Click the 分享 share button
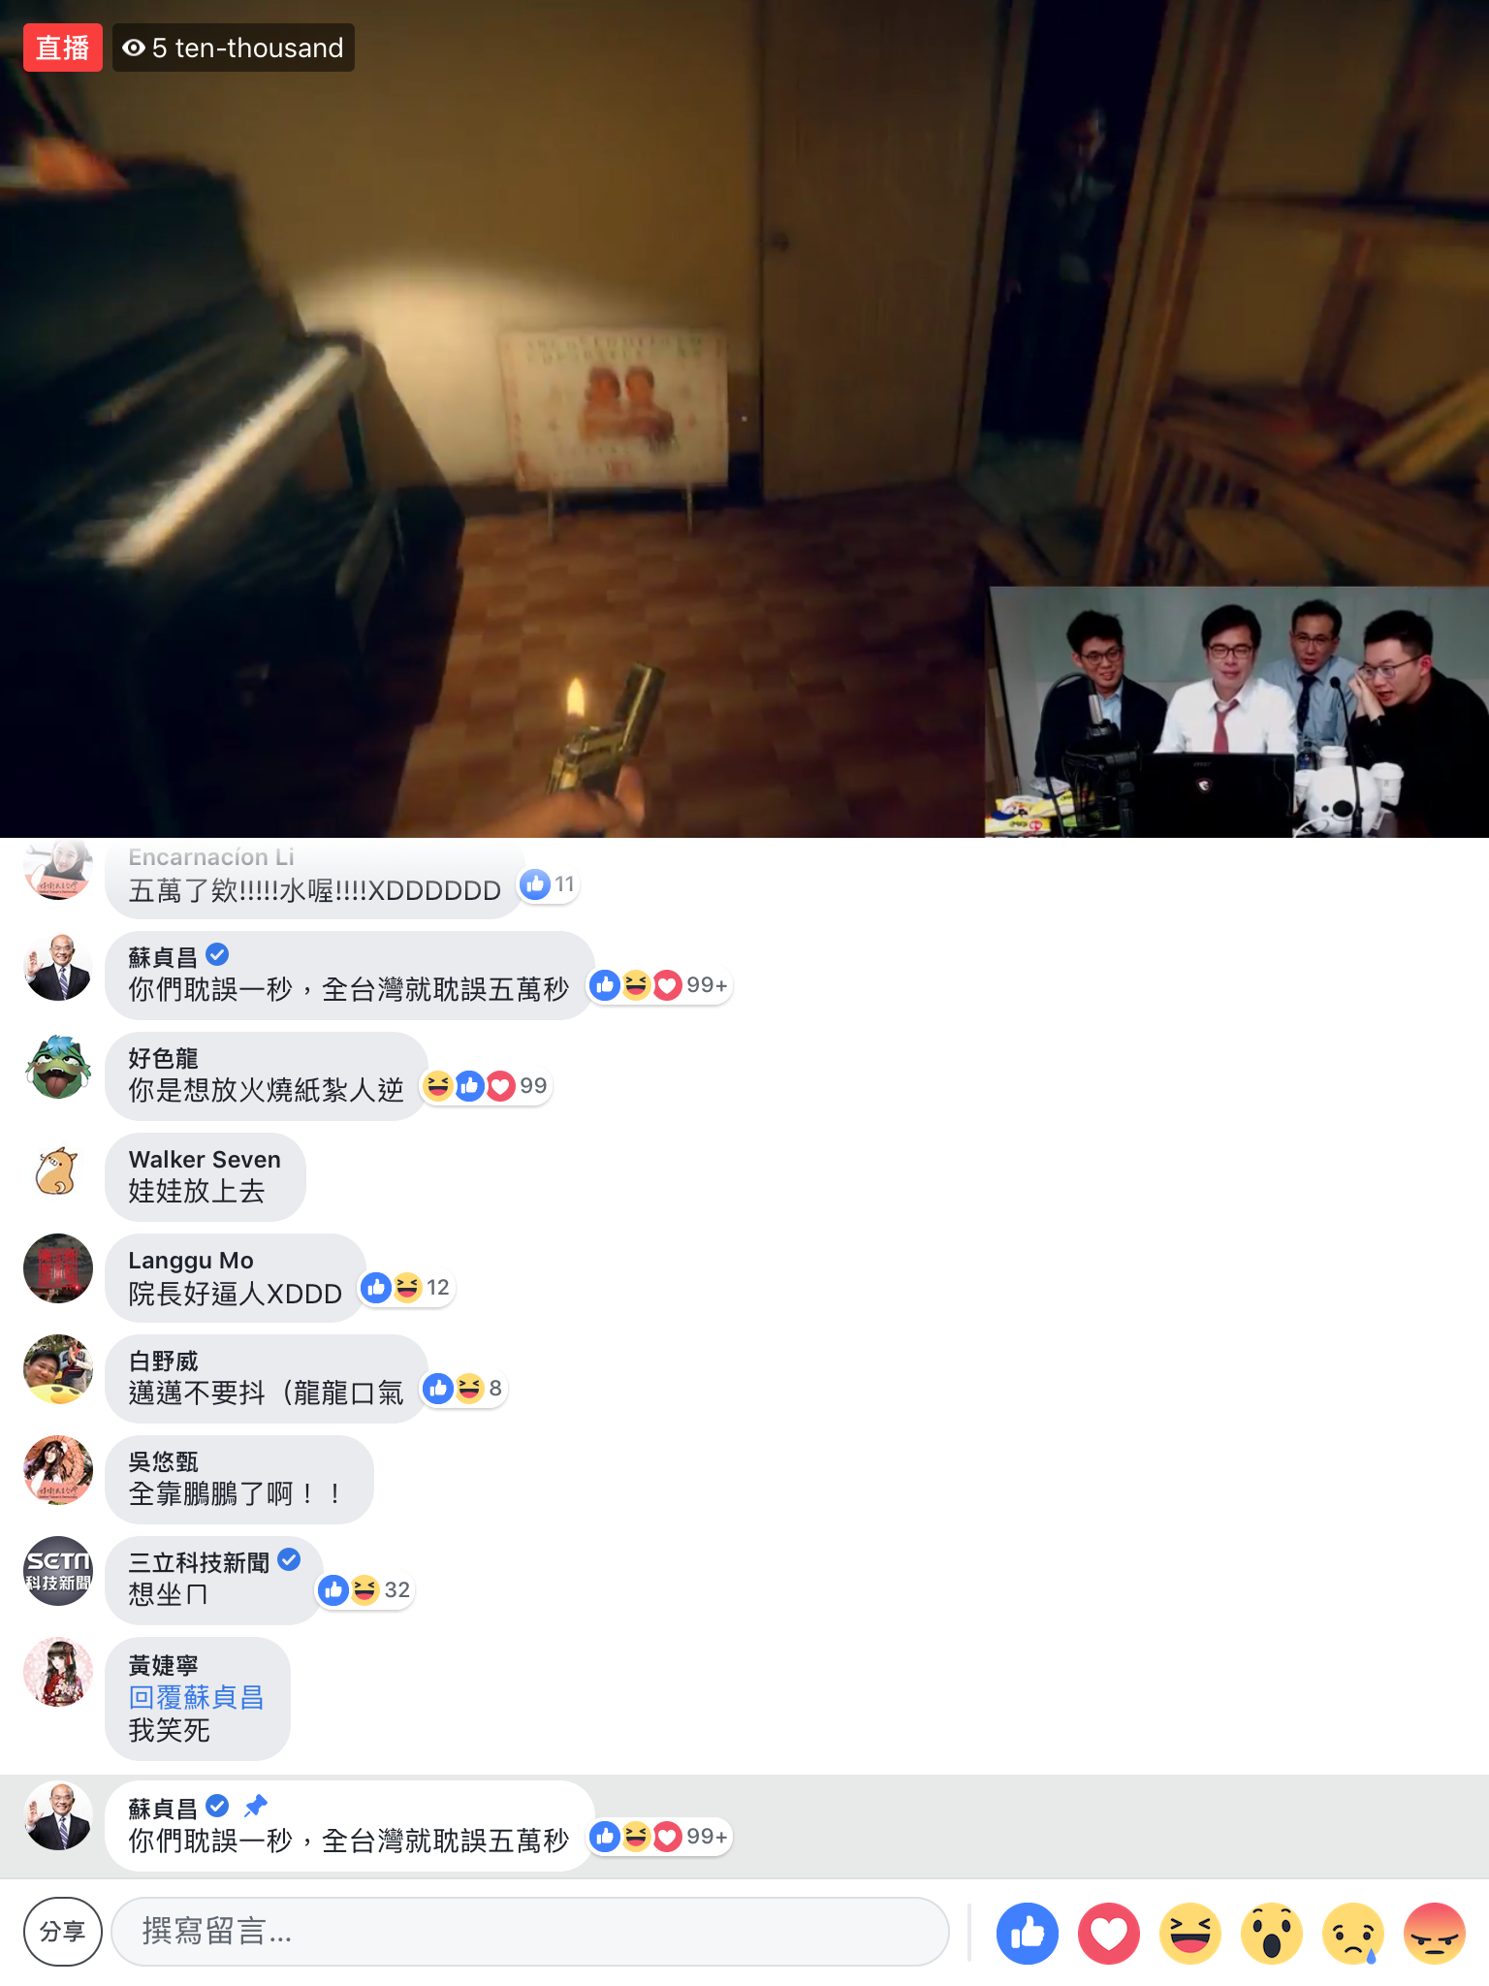This screenshot has height=1986, width=1489. pyautogui.click(x=63, y=1932)
